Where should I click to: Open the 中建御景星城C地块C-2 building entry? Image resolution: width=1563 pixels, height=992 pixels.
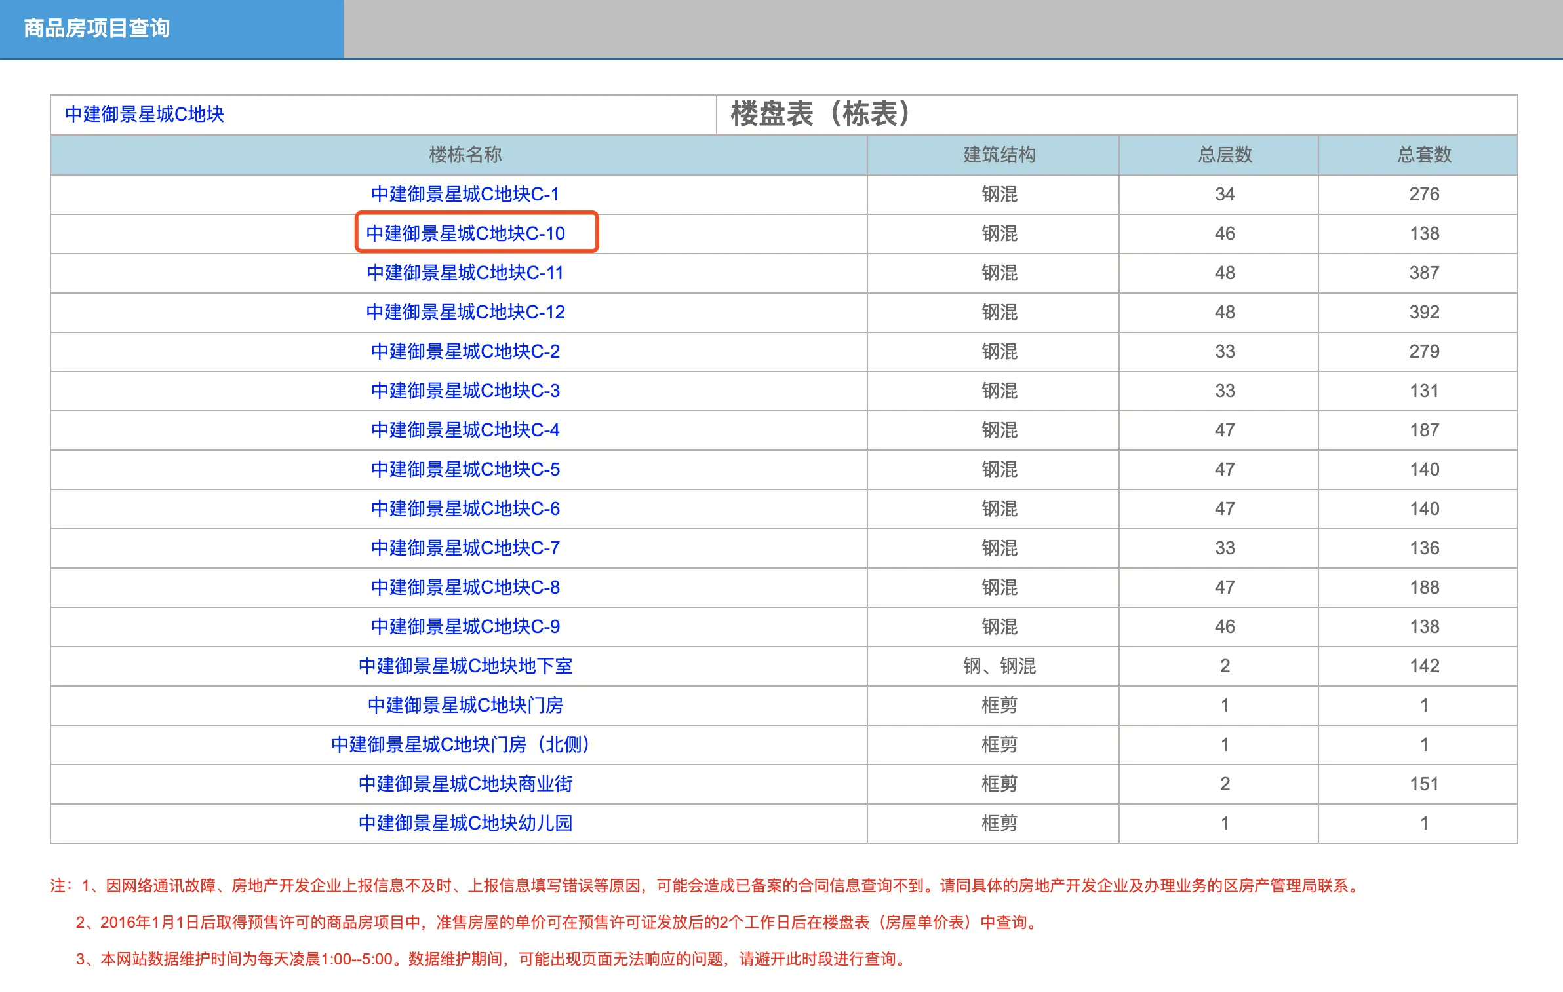pos(465,351)
